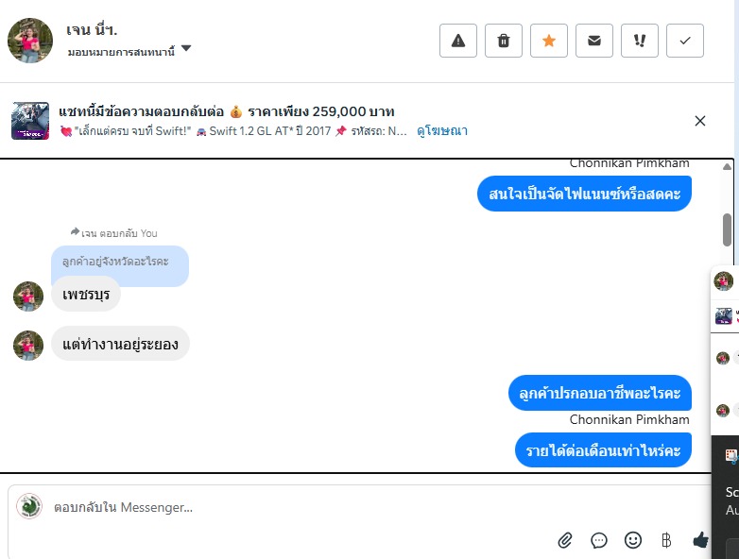
Task: Open the emoji picker smiley icon
Action: [633, 540]
